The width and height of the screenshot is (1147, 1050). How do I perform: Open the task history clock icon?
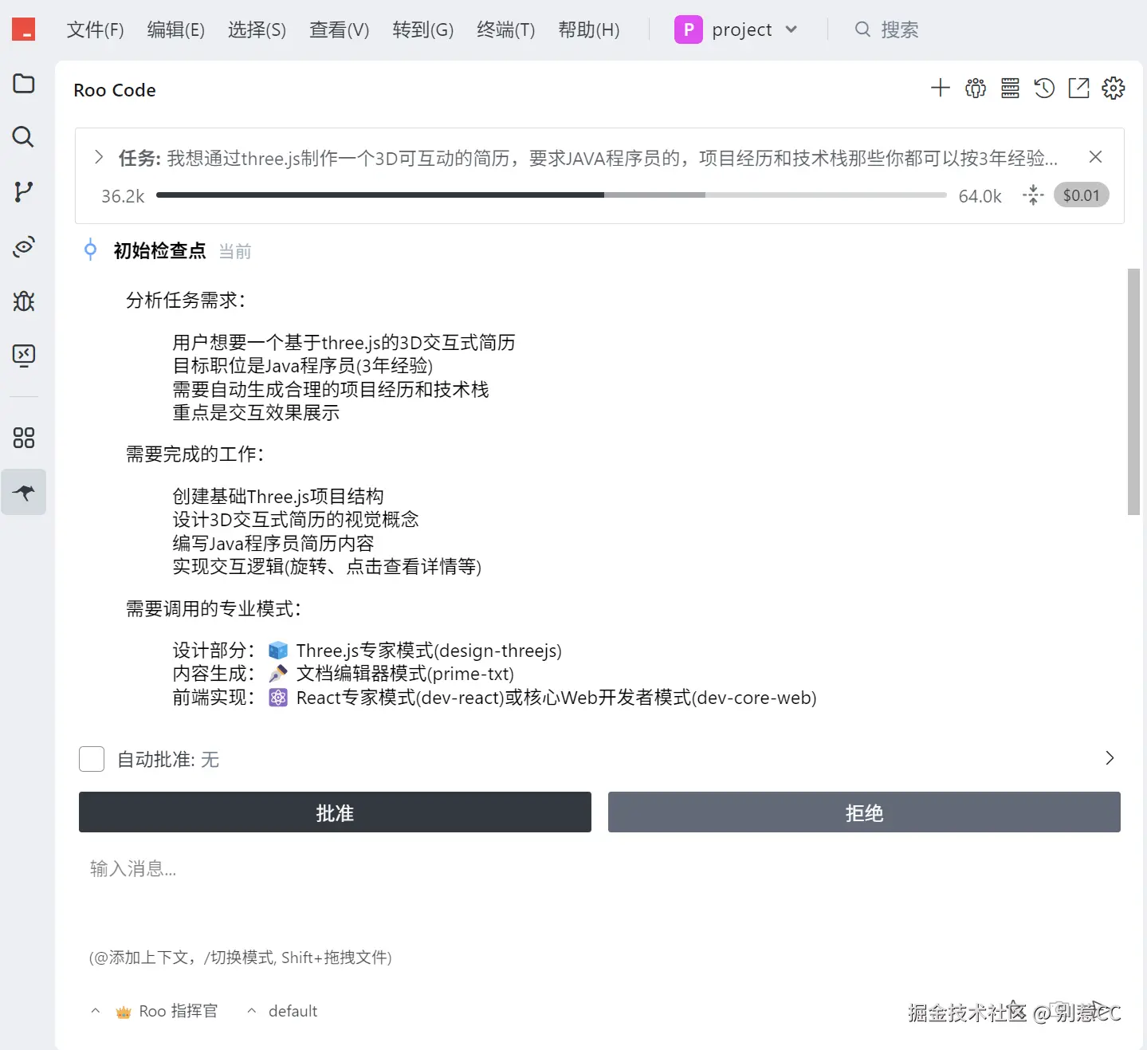click(1044, 88)
